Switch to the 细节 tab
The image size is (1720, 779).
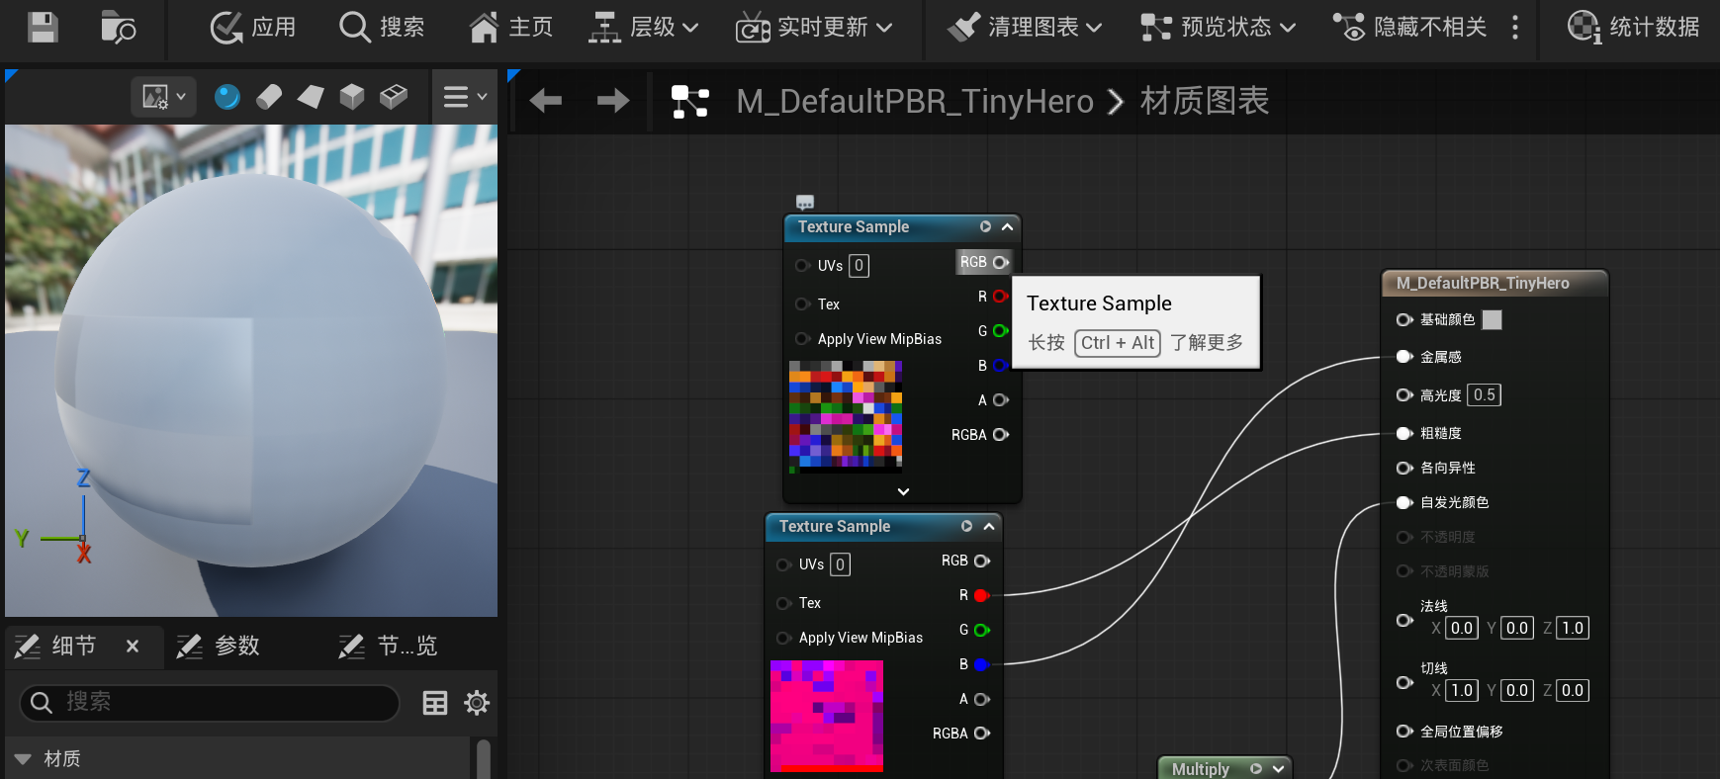click(59, 646)
